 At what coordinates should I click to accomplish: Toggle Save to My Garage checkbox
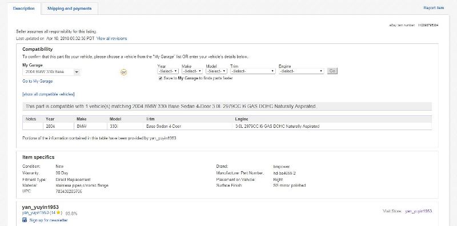tap(161, 78)
